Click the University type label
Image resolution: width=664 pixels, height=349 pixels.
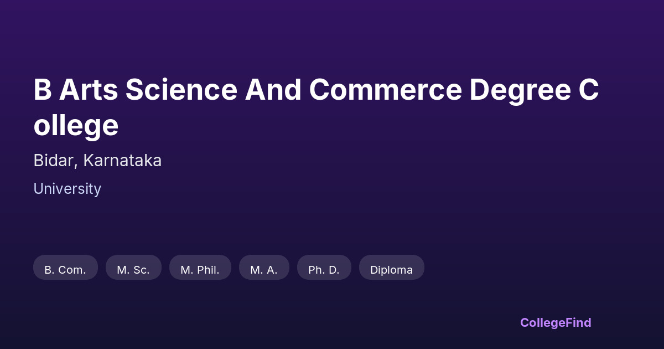click(x=67, y=189)
